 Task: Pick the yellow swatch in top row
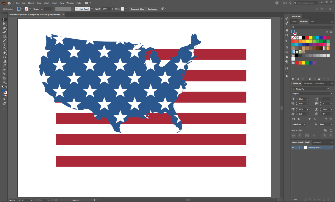click(310, 38)
